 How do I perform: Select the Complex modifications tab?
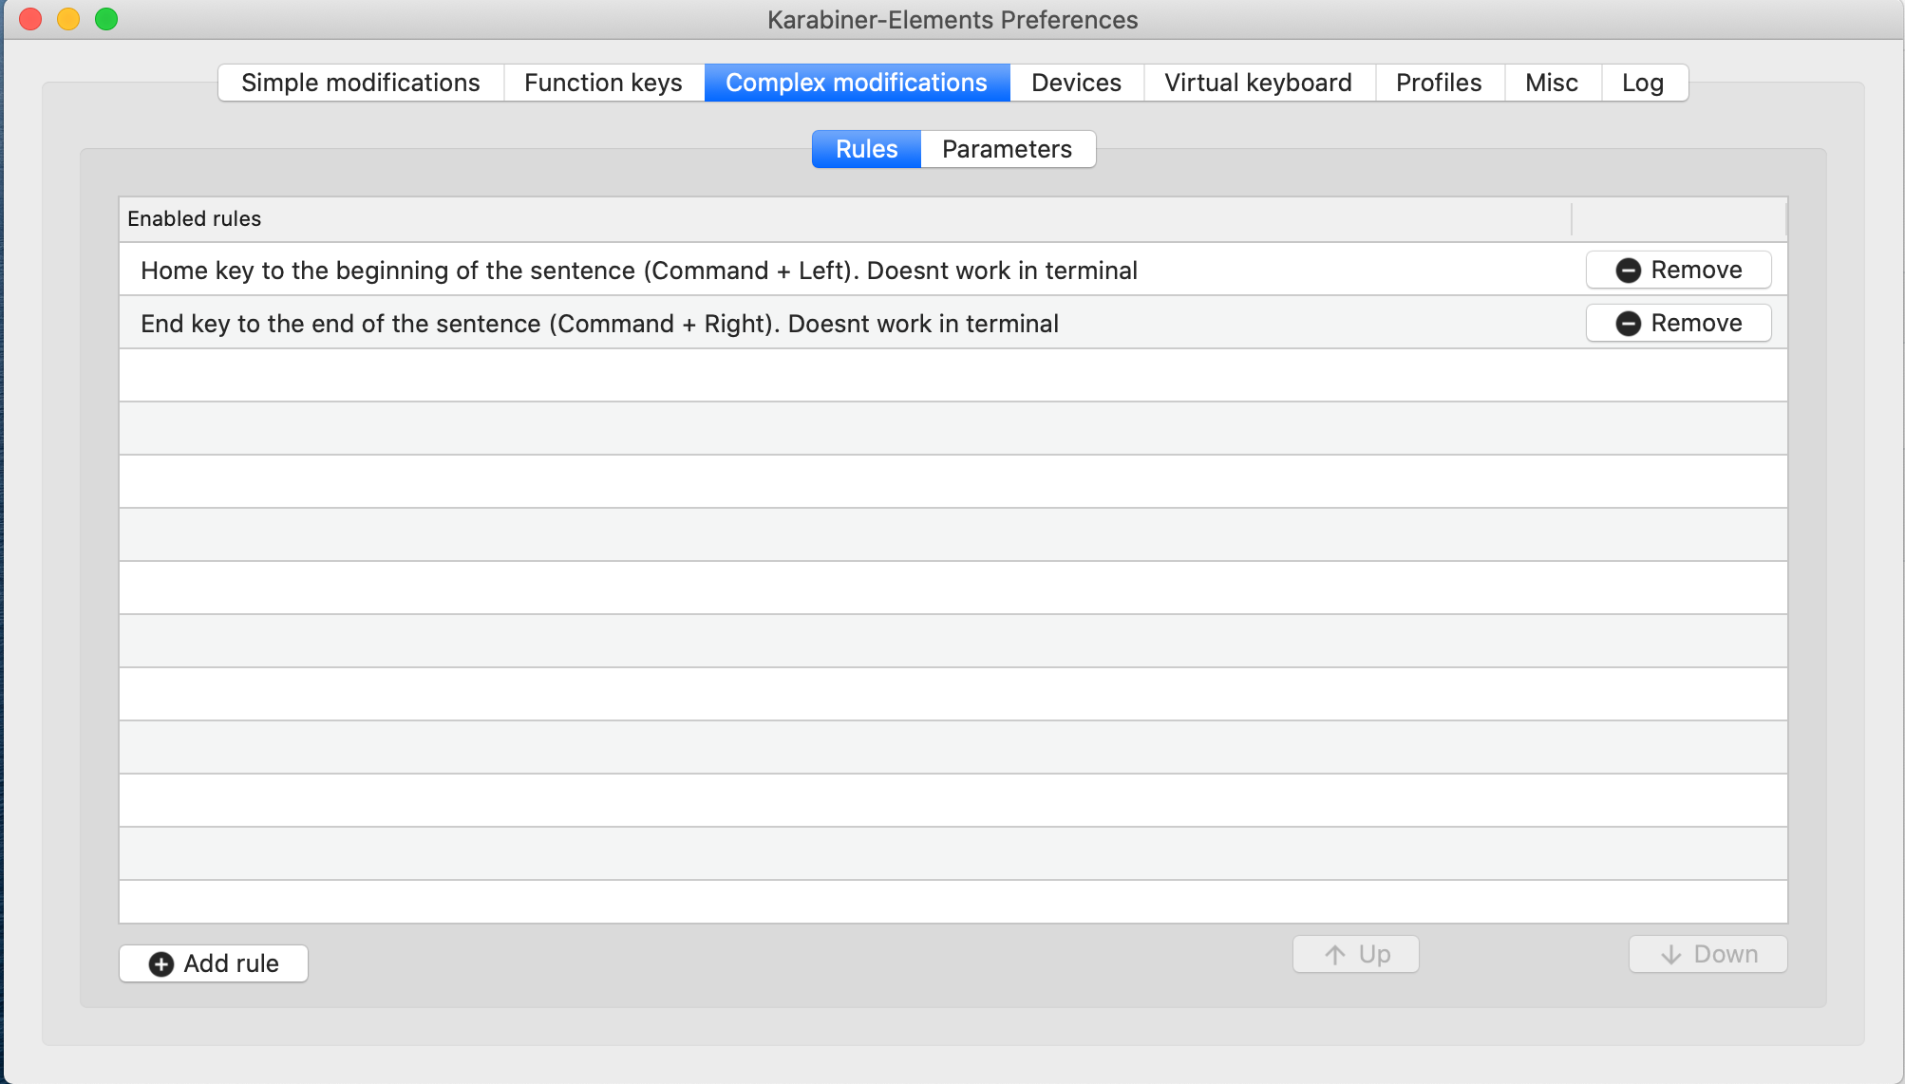click(x=857, y=83)
